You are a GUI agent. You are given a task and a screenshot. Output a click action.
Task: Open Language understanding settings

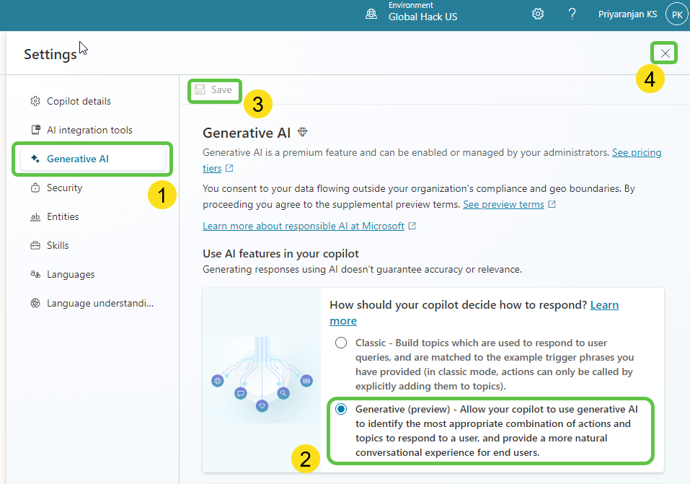coord(99,304)
